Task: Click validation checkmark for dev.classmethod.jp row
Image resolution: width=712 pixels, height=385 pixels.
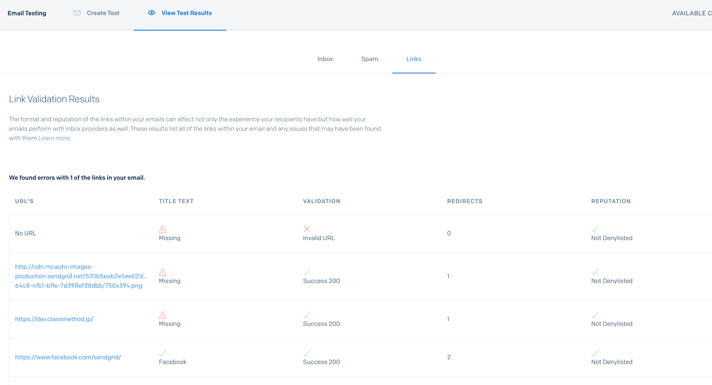Action: coord(307,315)
